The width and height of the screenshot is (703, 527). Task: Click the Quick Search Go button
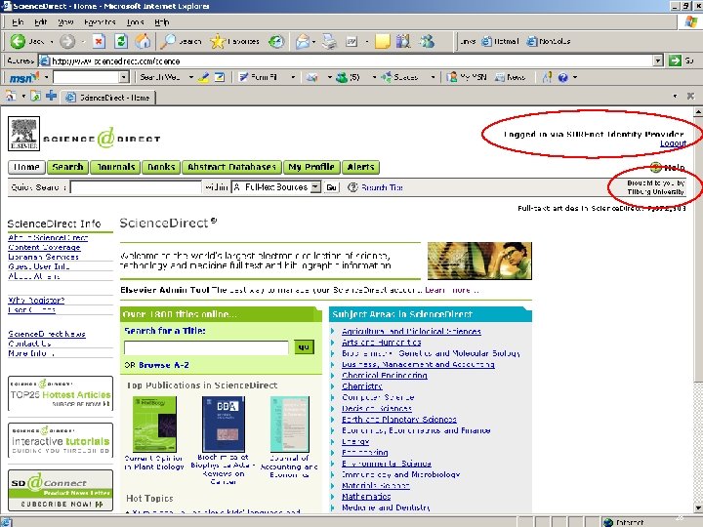(331, 187)
